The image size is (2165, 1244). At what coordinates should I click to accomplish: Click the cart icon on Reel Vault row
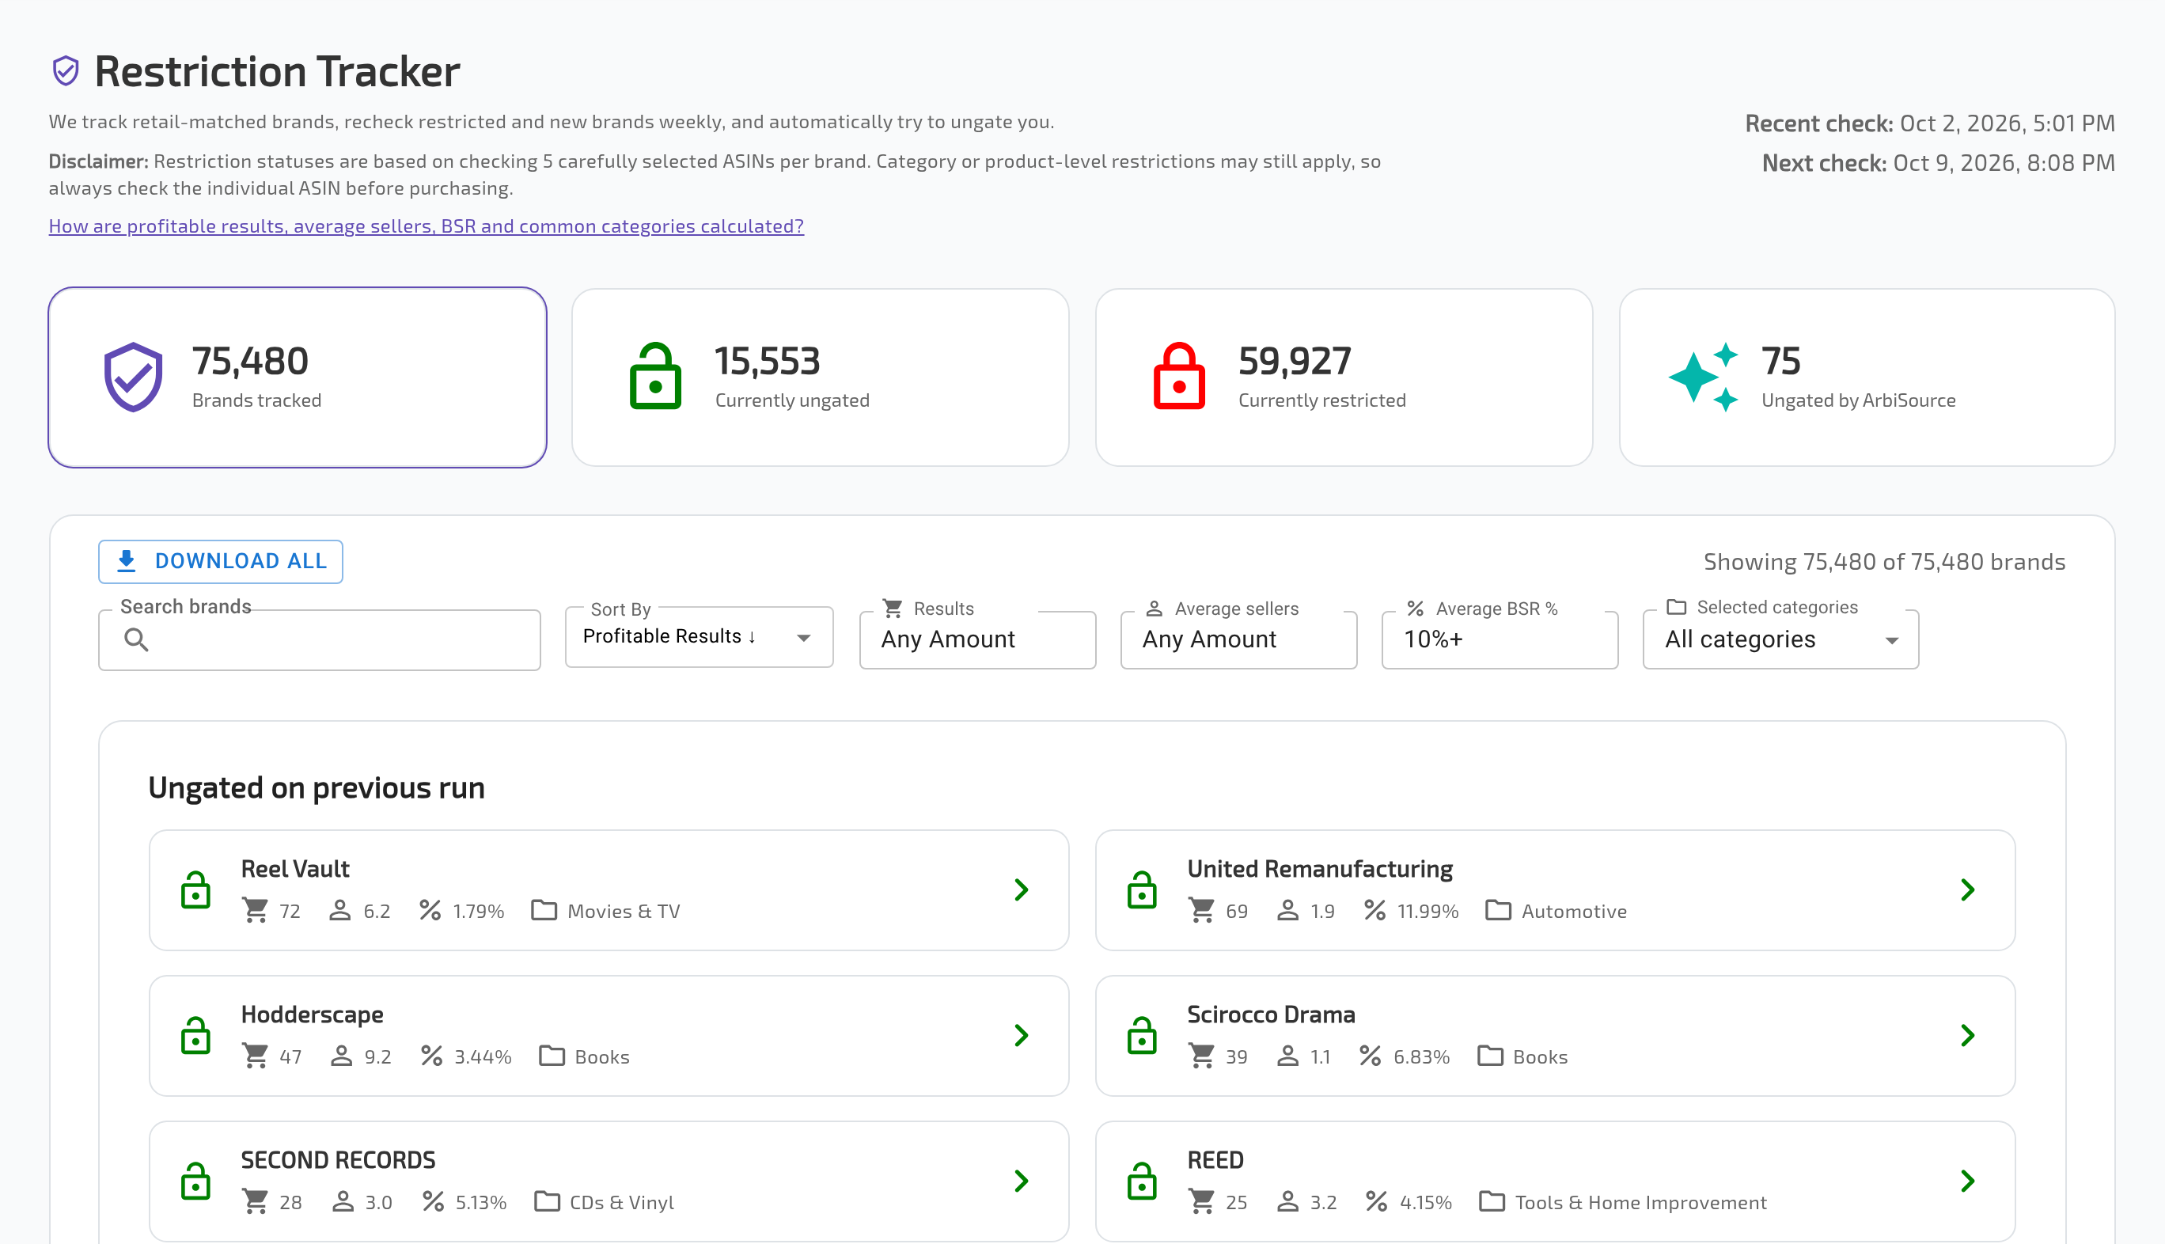(256, 911)
